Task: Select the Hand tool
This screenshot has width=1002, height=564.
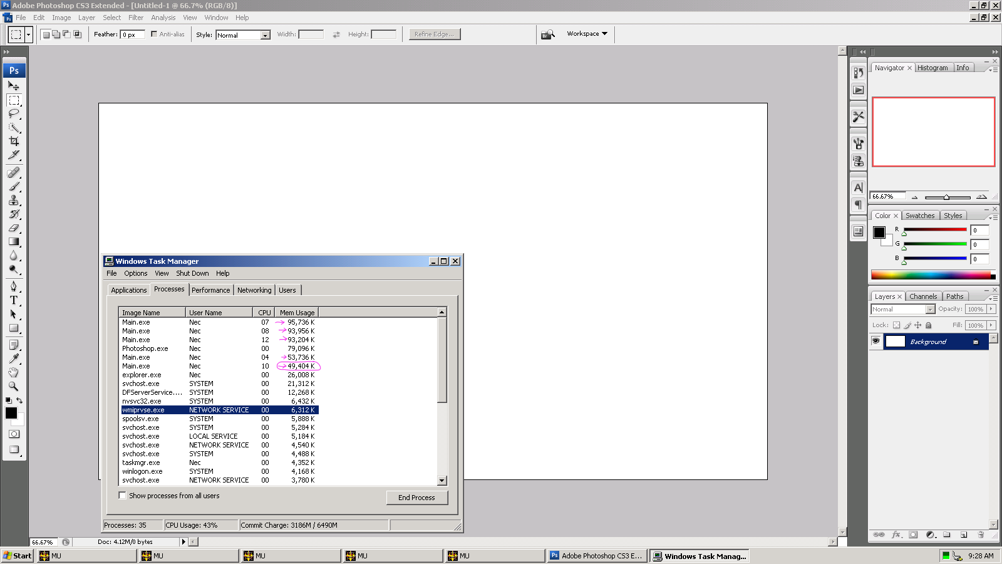Action: point(14,373)
